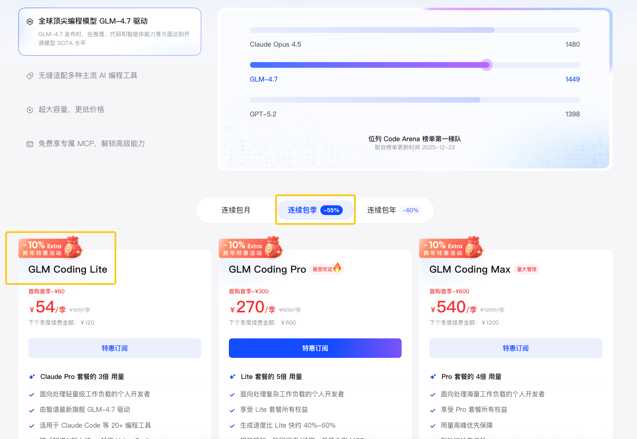This screenshot has height=439, width=637.
Task: Select the 连续包月 billing tab
Action: (x=236, y=210)
